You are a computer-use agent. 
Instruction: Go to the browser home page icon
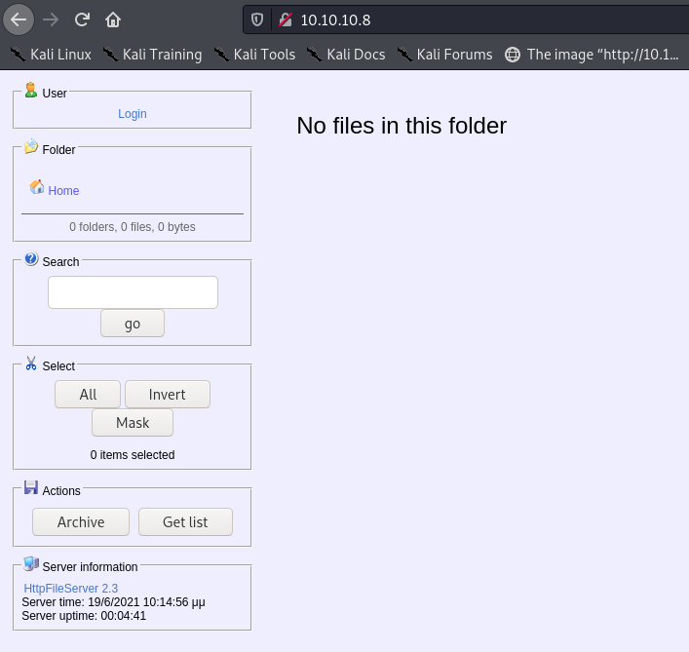(113, 19)
